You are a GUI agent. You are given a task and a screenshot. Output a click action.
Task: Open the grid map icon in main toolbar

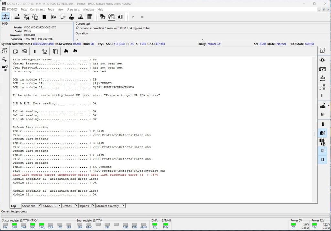pyautogui.click(x=90, y=17)
